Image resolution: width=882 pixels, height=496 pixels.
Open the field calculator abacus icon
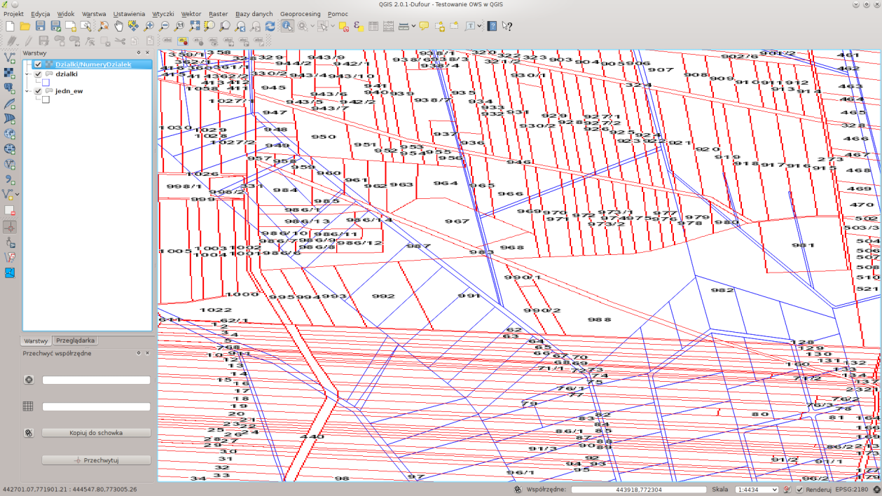(388, 27)
